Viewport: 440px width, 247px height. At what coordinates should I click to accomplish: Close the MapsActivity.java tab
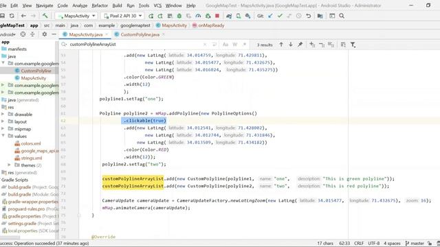[x=107, y=34]
